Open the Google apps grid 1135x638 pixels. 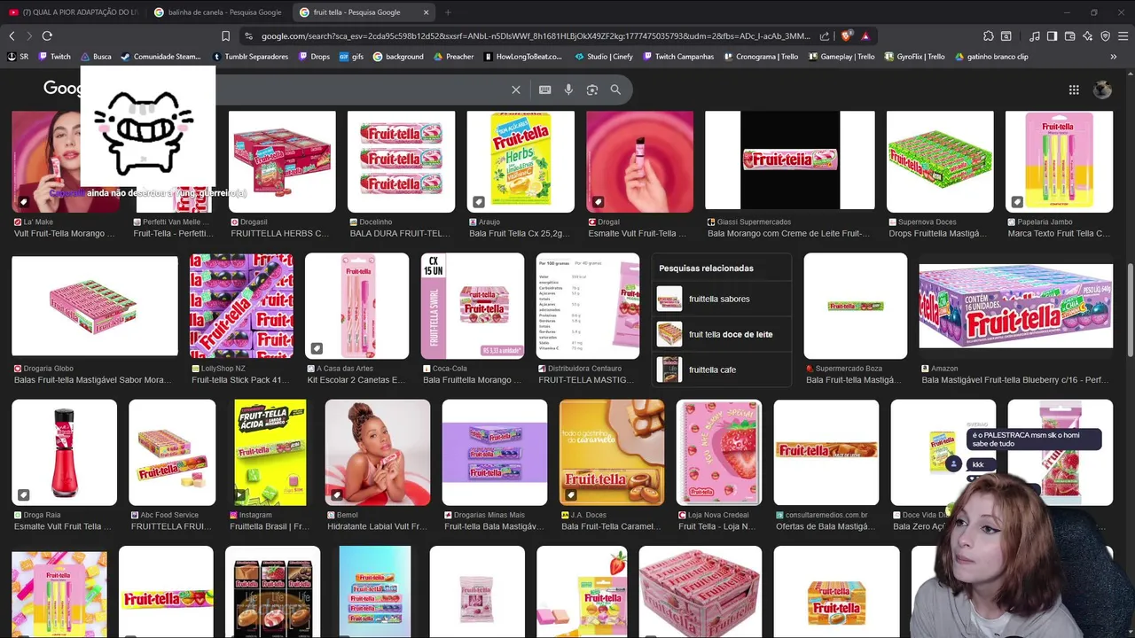[x=1074, y=89]
